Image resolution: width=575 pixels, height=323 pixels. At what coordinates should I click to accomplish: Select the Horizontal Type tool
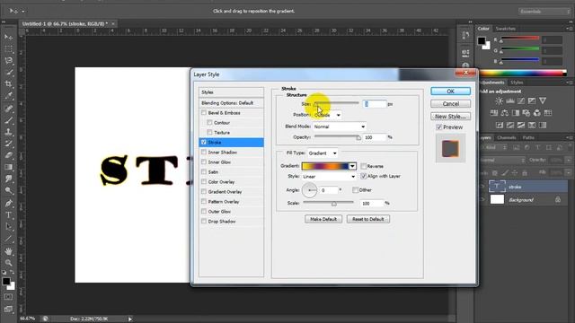[x=8, y=215]
